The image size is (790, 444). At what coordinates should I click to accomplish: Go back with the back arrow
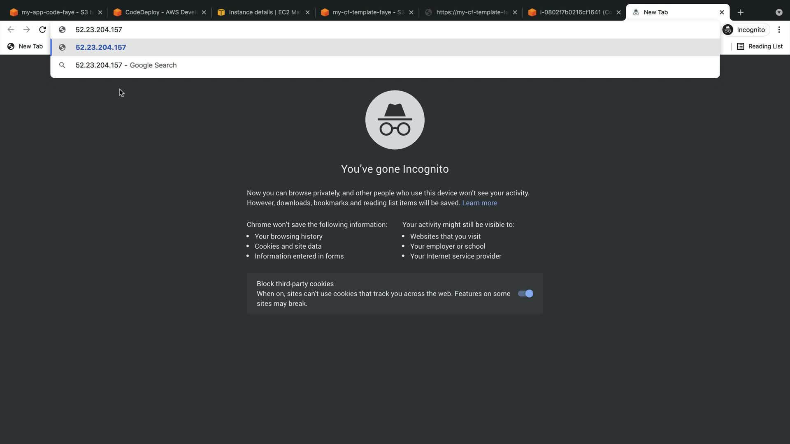[11, 30]
